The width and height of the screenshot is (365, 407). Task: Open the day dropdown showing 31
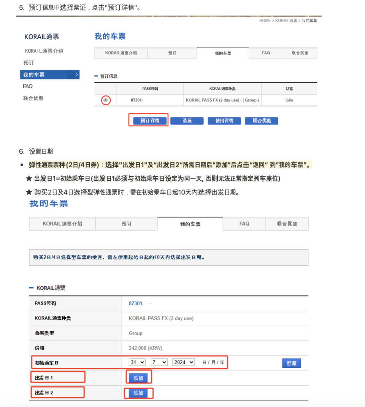pos(137,362)
